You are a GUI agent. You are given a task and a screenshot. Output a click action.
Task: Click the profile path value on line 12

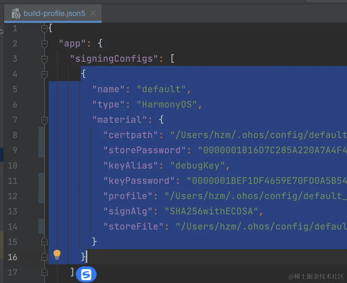[256, 196]
